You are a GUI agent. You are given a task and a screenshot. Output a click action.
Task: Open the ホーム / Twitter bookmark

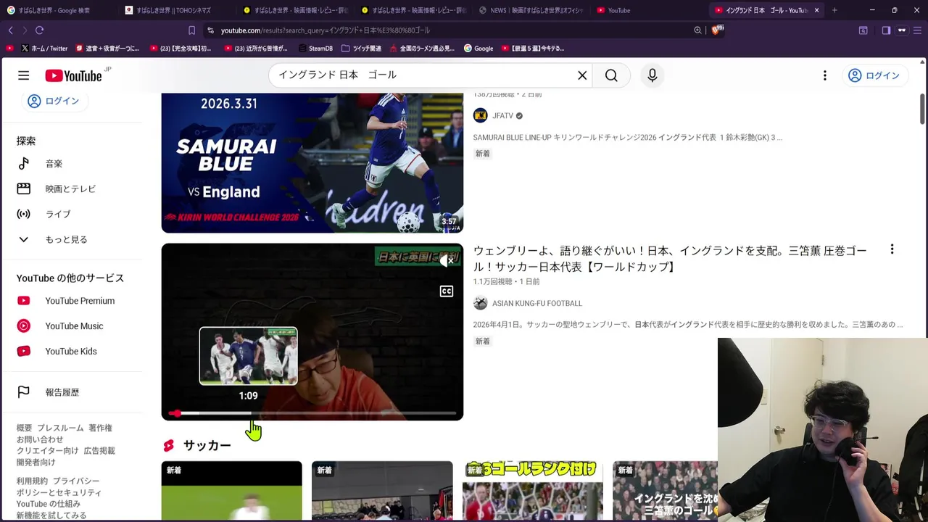tap(44, 49)
